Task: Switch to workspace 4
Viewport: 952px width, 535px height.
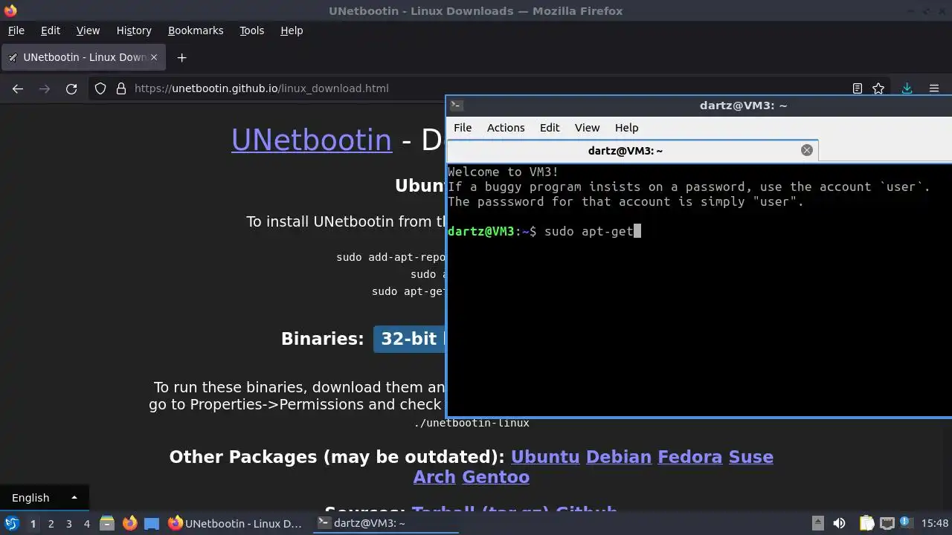Action: 86,524
